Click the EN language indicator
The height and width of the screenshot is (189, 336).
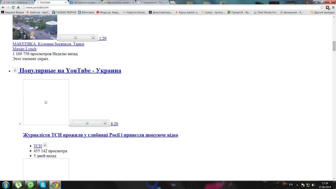click(291, 185)
